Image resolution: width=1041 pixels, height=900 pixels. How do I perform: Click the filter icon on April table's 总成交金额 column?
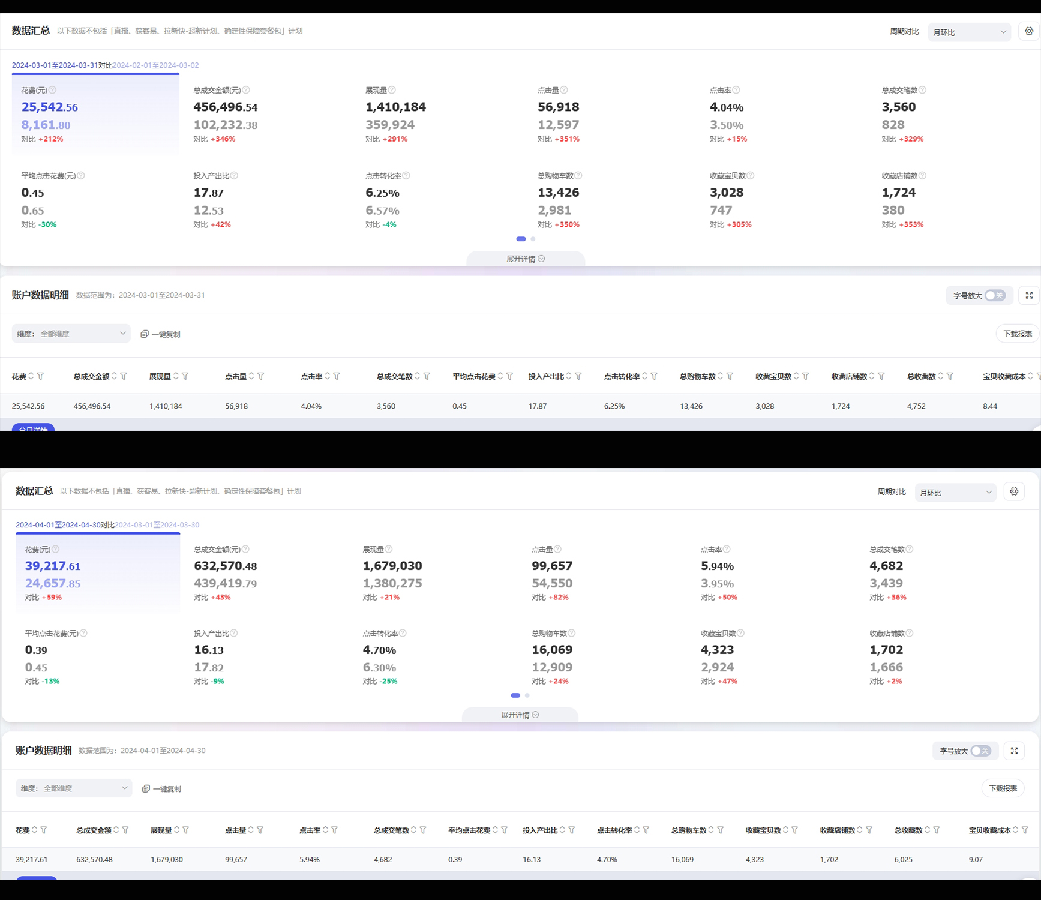coord(125,830)
